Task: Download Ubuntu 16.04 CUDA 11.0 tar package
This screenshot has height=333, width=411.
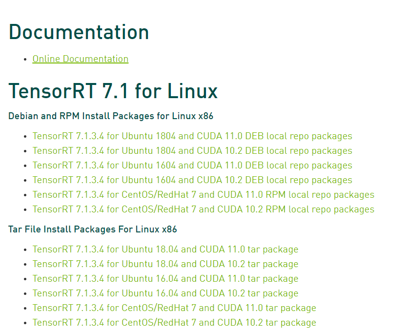Action: [x=165, y=278]
